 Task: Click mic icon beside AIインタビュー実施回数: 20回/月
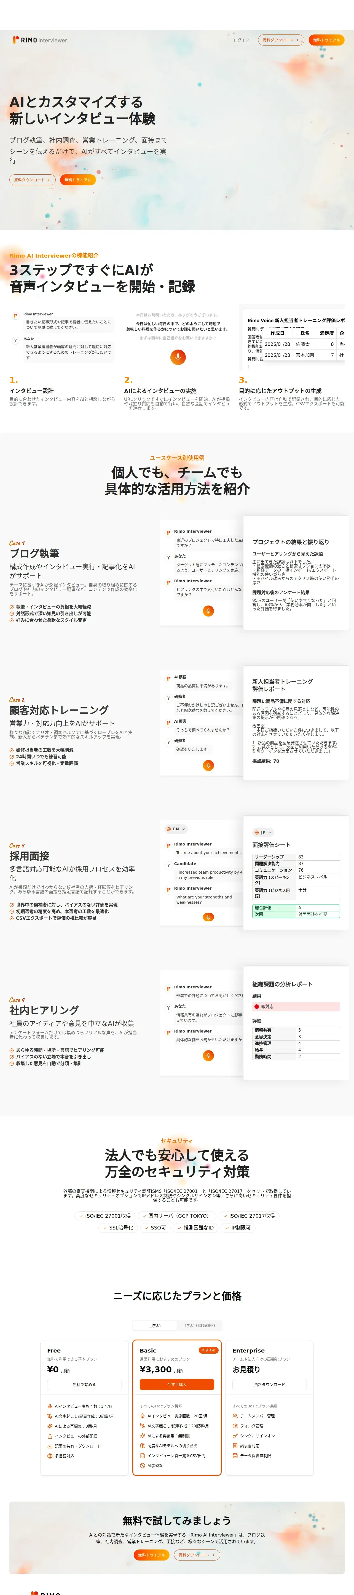[142, 1416]
